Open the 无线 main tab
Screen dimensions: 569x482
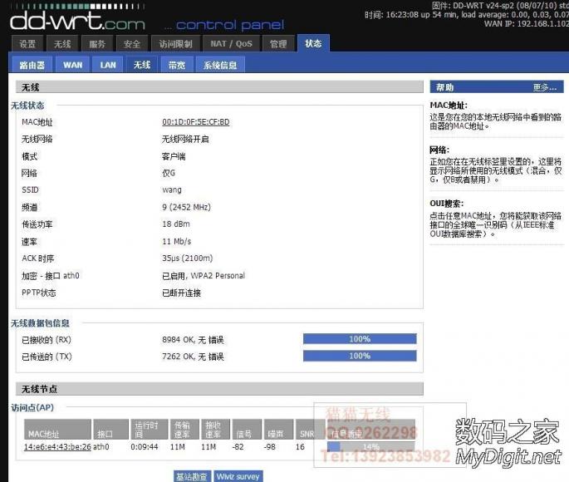pyautogui.click(x=62, y=44)
